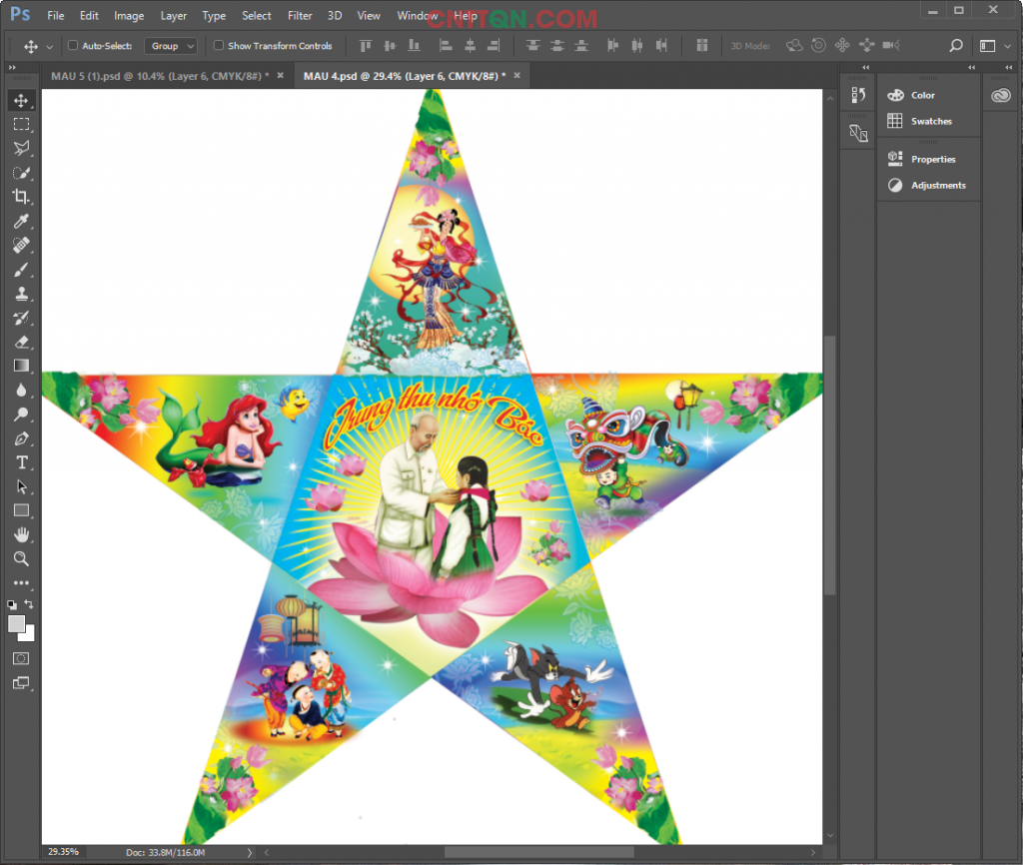This screenshot has height=865, width=1023.
Task: Expand the History icon panel column
Action: click(866, 67)
